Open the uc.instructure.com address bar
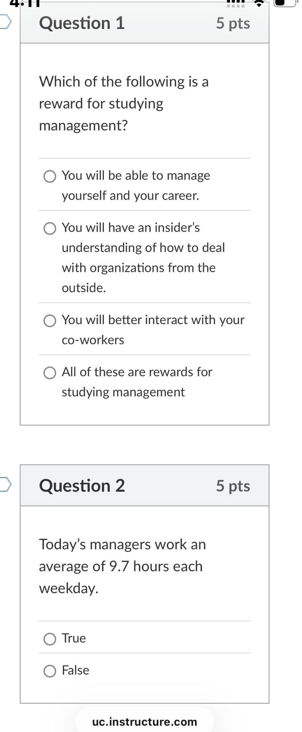This screenshot has height=732, width=302. 144,721
